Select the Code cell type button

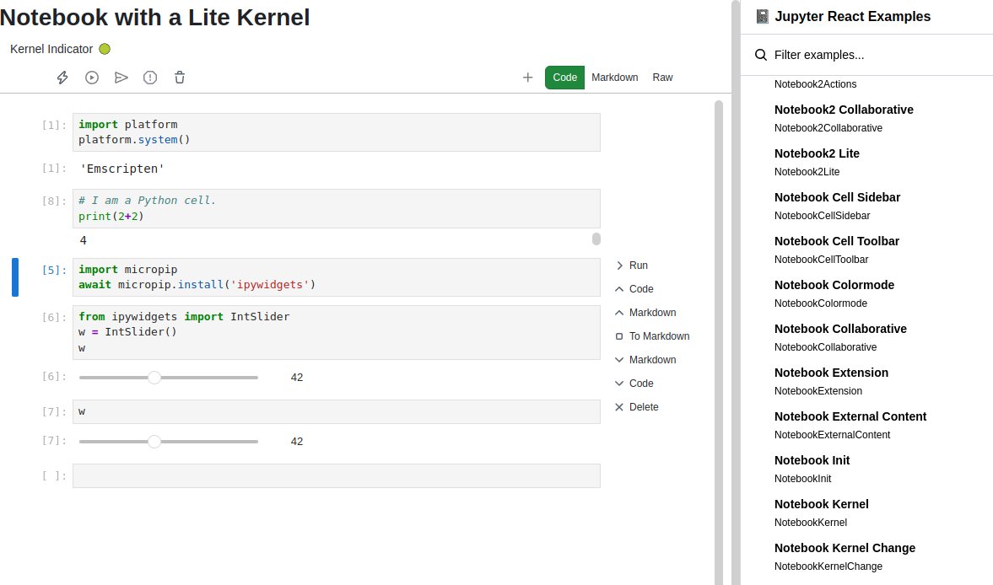(565, 78)
